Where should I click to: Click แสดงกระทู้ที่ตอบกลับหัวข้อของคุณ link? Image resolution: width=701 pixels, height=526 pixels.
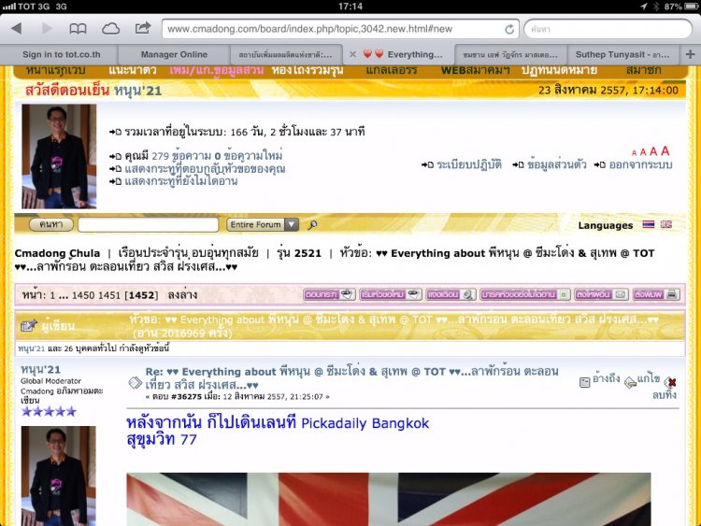point(205,169)
